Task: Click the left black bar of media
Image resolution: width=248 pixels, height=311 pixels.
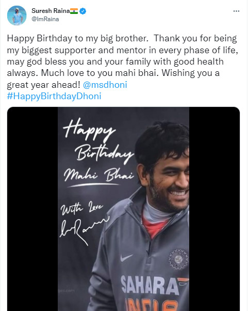Action: [32, 209]
